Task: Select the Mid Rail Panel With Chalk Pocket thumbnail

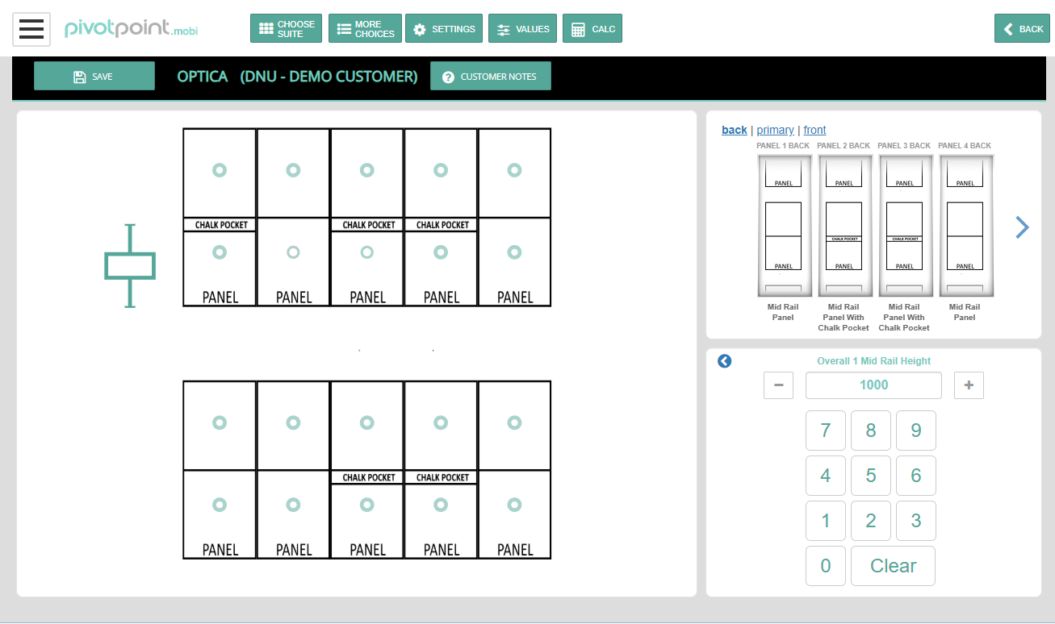Action: pos(844,226)
